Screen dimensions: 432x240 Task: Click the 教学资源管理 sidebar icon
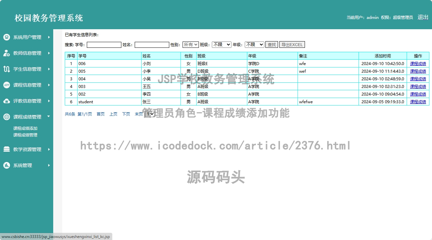point(7,149)
